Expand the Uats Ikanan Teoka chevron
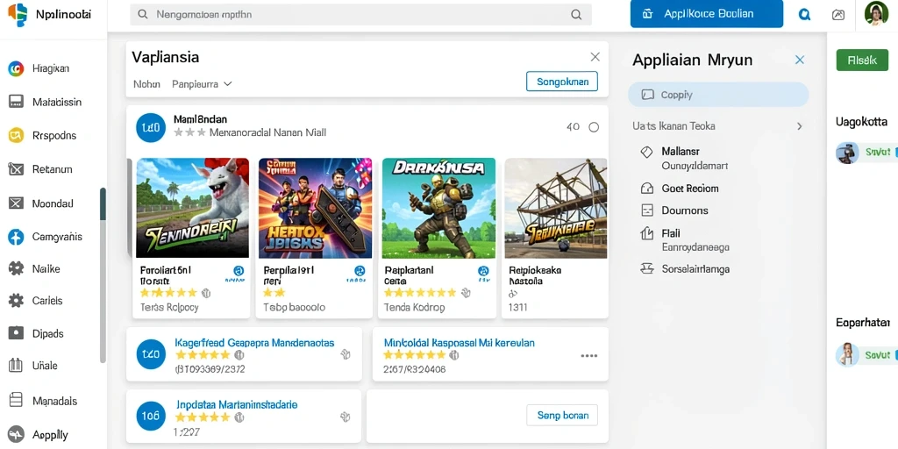 800,126
